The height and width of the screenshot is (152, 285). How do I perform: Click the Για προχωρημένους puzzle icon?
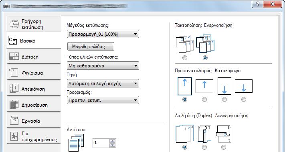[14, 136]
